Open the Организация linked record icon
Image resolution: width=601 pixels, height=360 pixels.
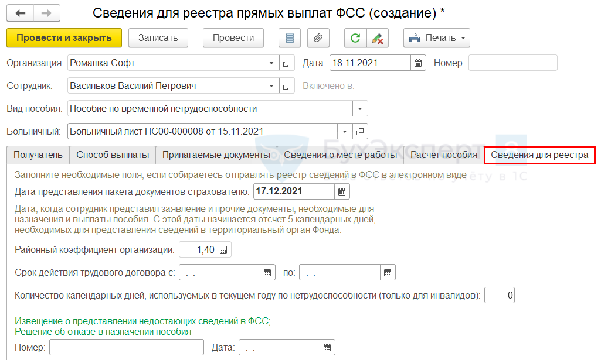287,63
